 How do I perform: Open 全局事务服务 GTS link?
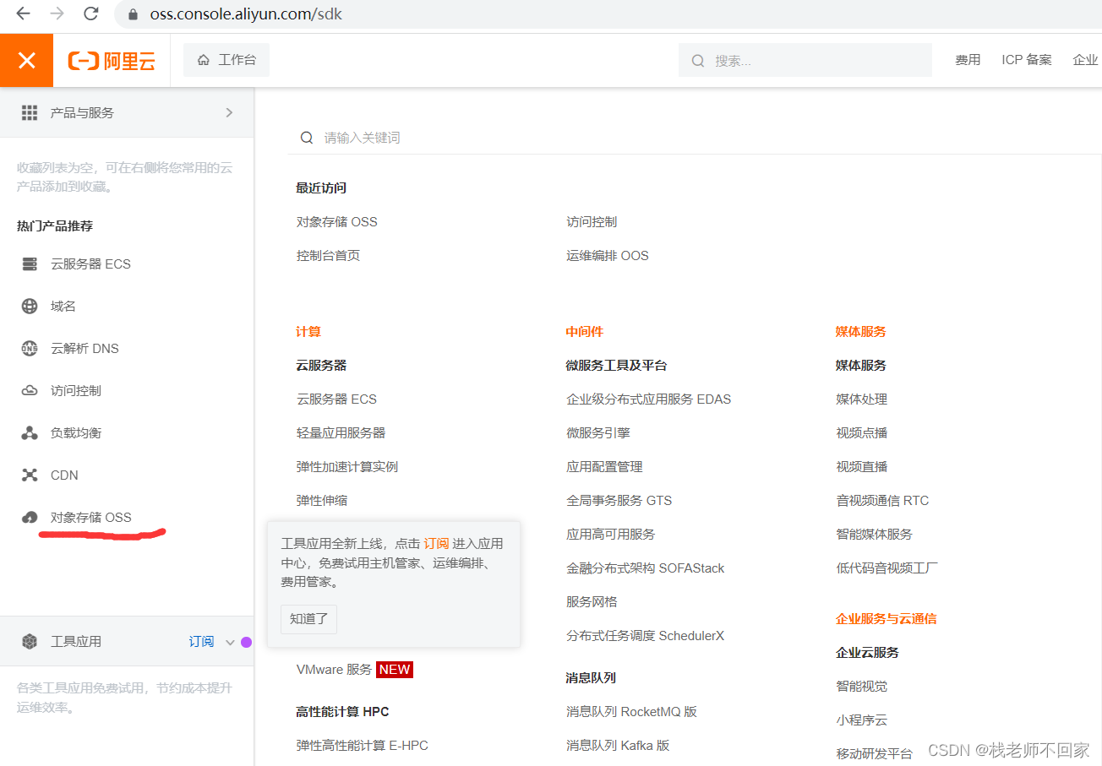(x=619, y=501)
